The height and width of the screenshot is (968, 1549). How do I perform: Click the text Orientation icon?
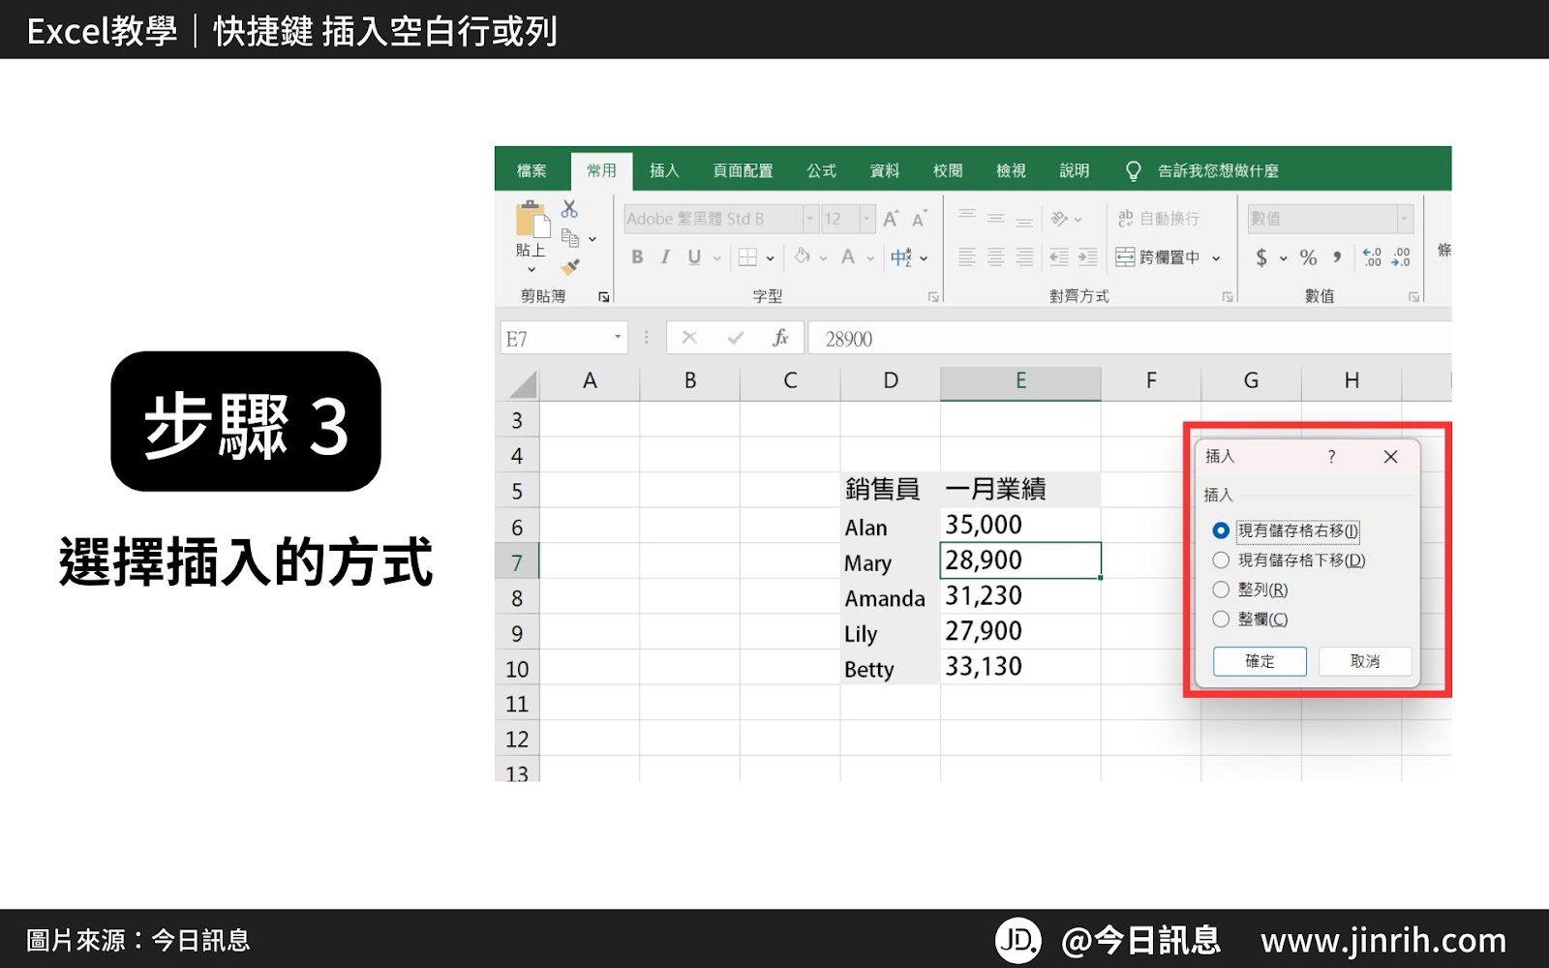(x=1060, y=219)
